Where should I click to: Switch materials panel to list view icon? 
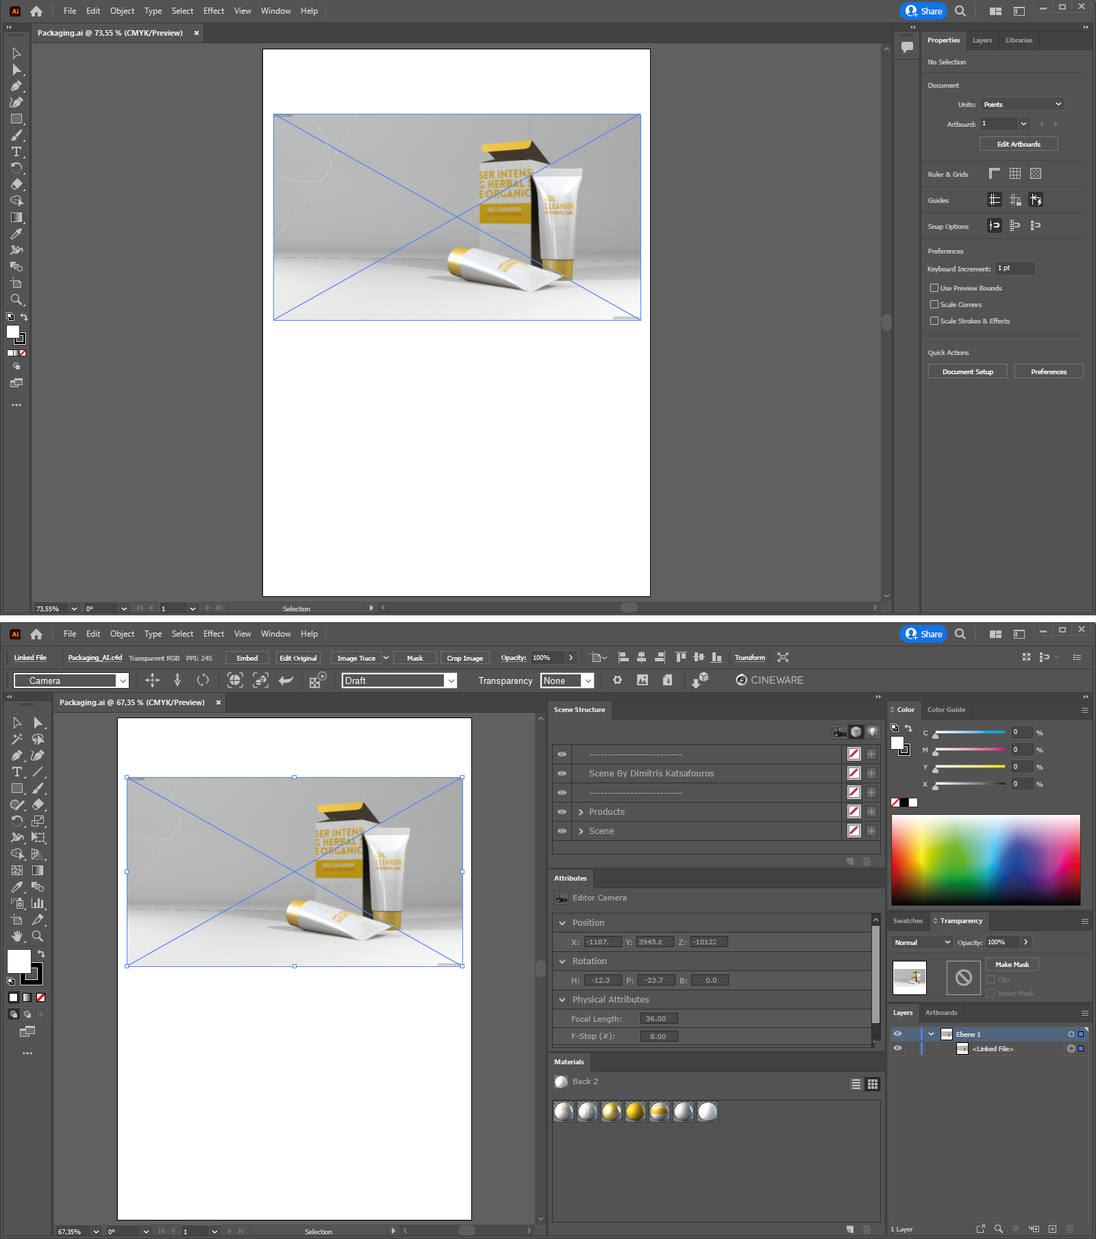tap(856, 1084)
